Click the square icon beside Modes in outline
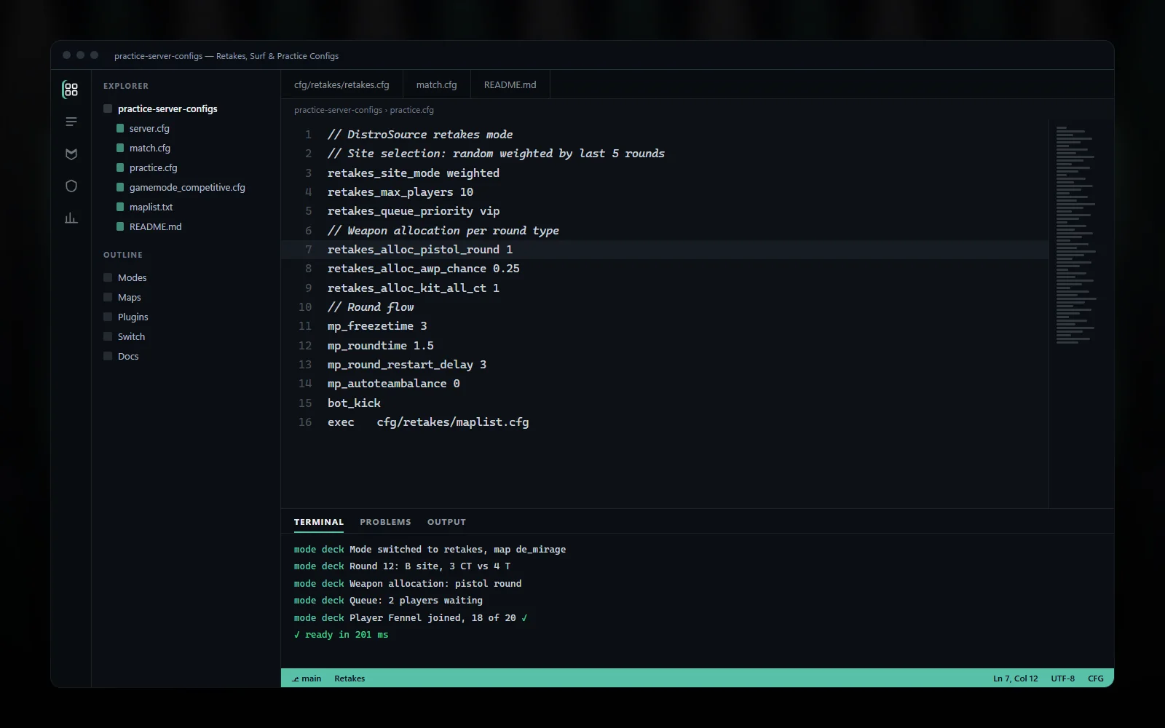 tap(108, 277)
